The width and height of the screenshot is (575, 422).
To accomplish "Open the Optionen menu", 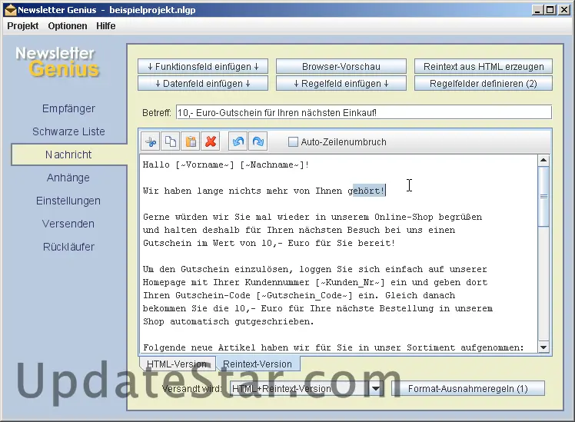I will tap(68, 26).
